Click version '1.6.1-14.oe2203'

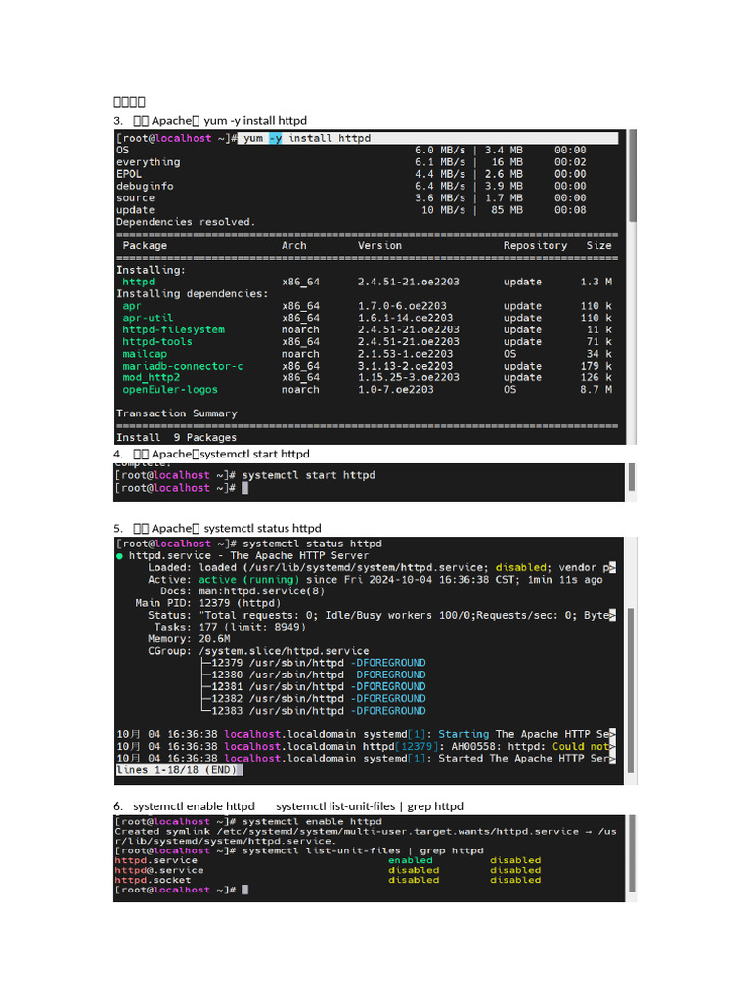tap(406, 318)
